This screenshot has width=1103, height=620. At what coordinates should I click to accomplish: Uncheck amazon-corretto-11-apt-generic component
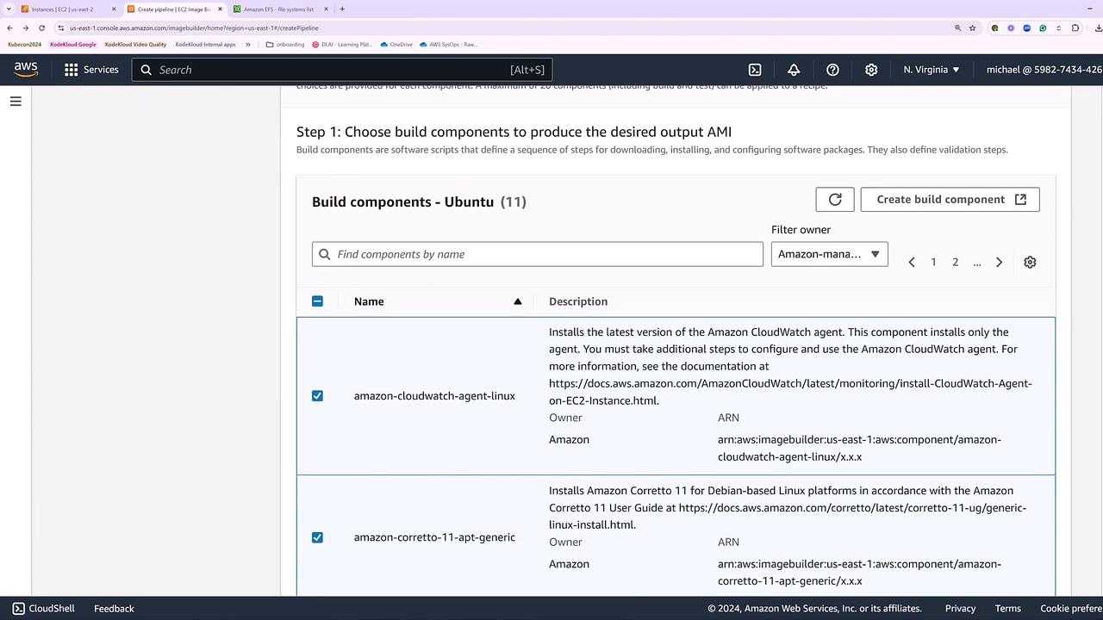pyautogui.click(x=317, y=537)
